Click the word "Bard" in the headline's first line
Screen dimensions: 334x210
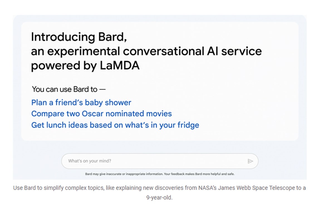point(112,37)
